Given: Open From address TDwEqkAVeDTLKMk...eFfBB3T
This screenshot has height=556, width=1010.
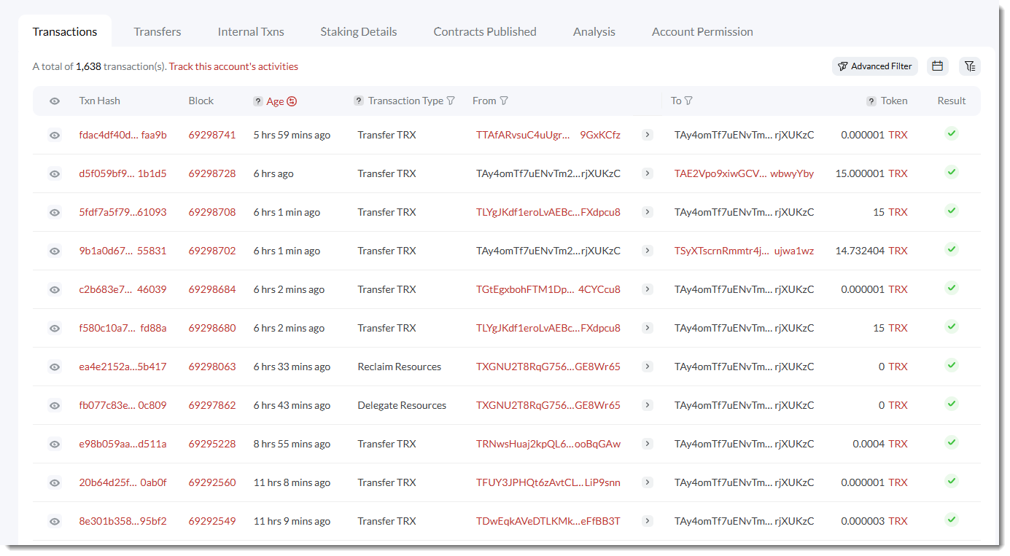Looking at the screenshot, I should click(x=548, y=521).
